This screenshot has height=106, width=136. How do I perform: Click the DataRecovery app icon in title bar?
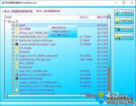(x=3, y=3)
